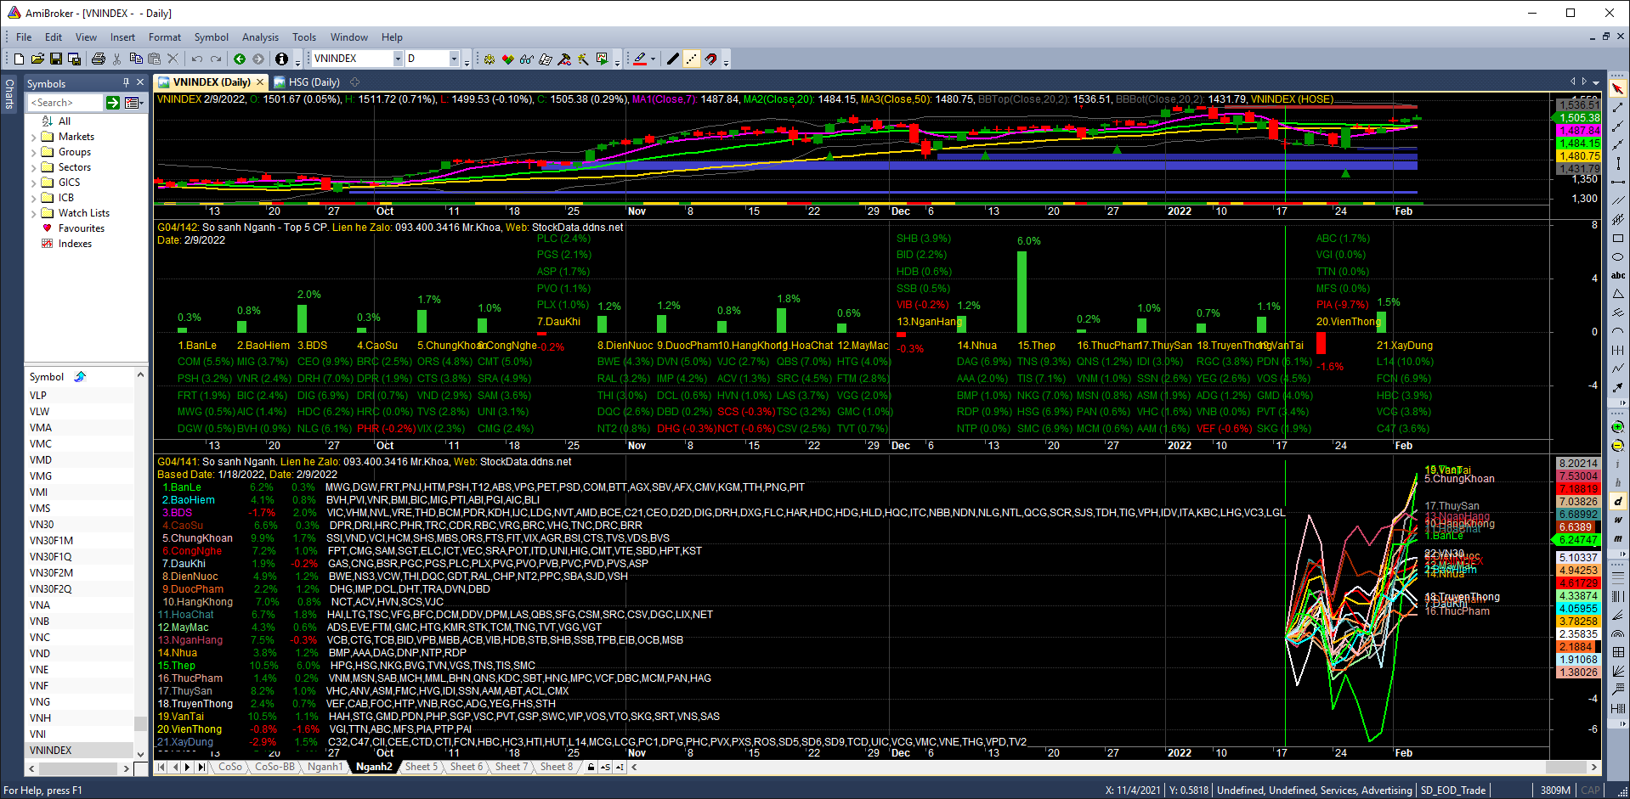The height and width of the screenshot is (799, 1630).
Task: Select the Ellipse drawing tool
Action: click(1618, 256)
